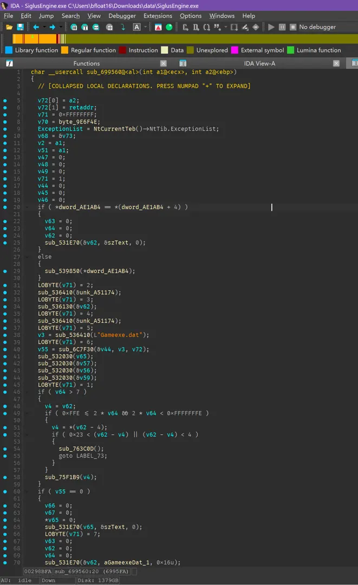Toggle breakpoint dot on line 40

(x=5, y=349)
